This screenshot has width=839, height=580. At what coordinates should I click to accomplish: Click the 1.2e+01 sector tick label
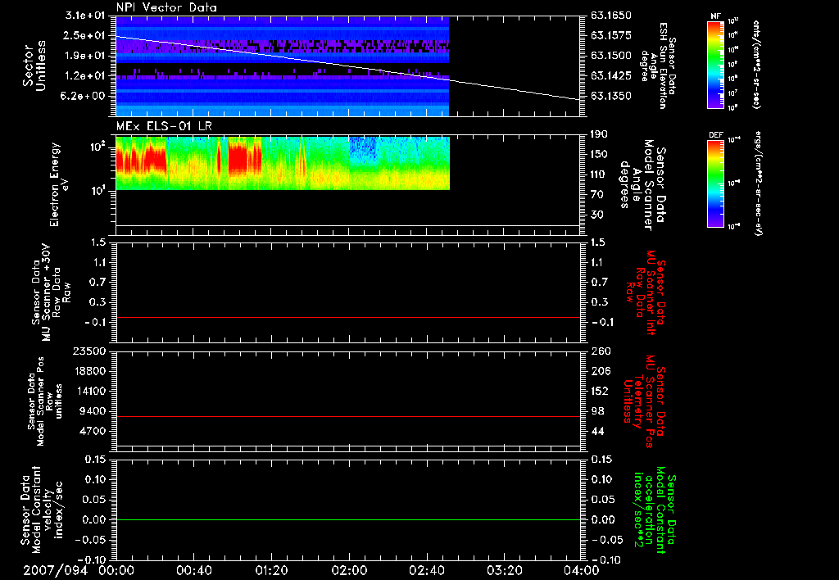click(x=85, y=76)
